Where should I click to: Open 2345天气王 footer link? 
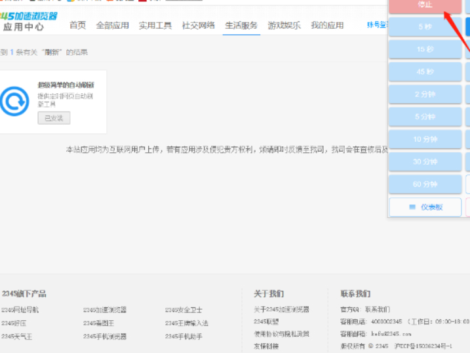[x=17, y=337]
